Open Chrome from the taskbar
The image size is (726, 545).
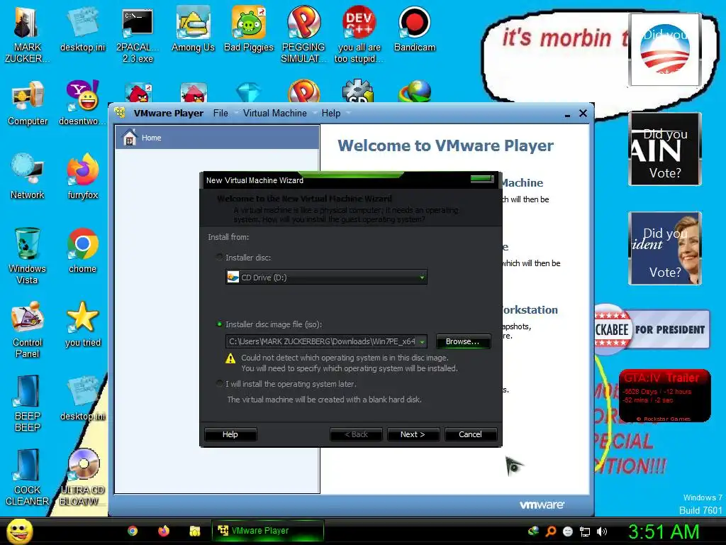[133, 531]
